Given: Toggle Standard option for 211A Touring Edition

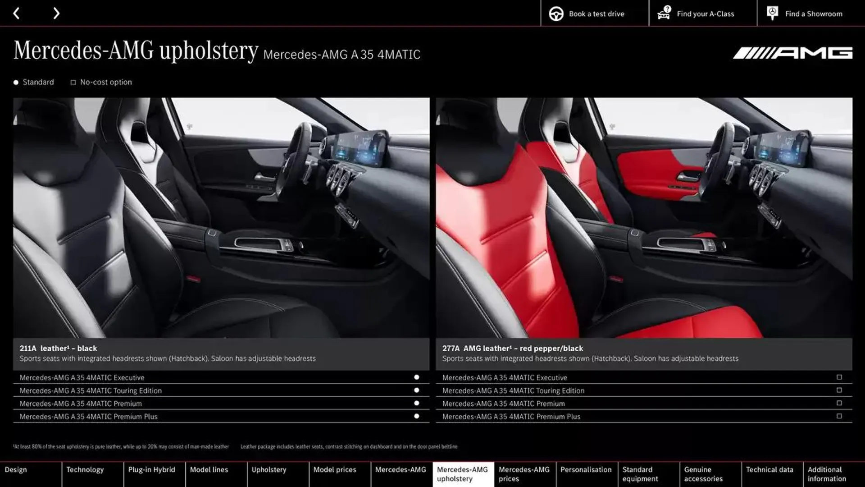Looking at the screenshot, I should [418, 391].
